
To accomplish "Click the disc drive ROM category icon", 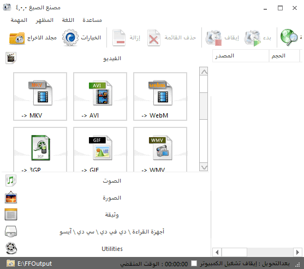I will click(x=11, y=231).
